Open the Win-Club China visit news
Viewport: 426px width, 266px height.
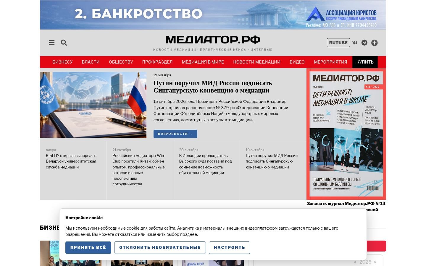pyautogui.click(x=139, y=170)
